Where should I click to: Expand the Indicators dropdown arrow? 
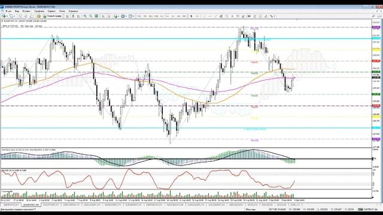(118, 16)
